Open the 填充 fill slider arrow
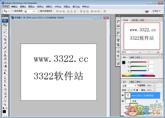This screenshot has width=165, height=118. (154, 90)
